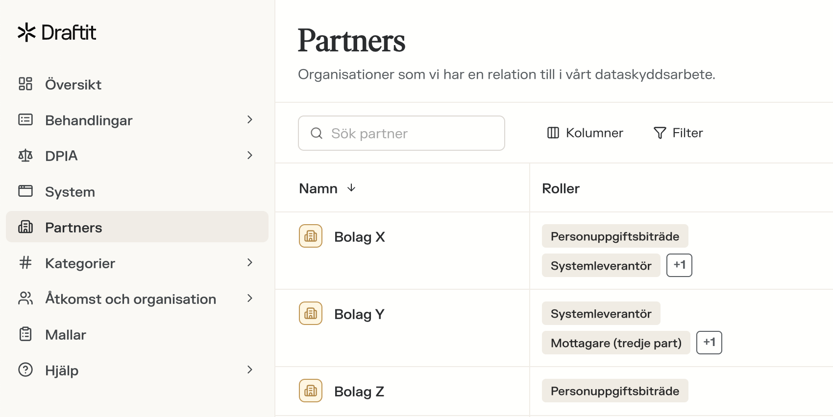This screenshot has height=417, width=833.
Task: Open the Kolumner column settings
Action: tap(585, 133)
